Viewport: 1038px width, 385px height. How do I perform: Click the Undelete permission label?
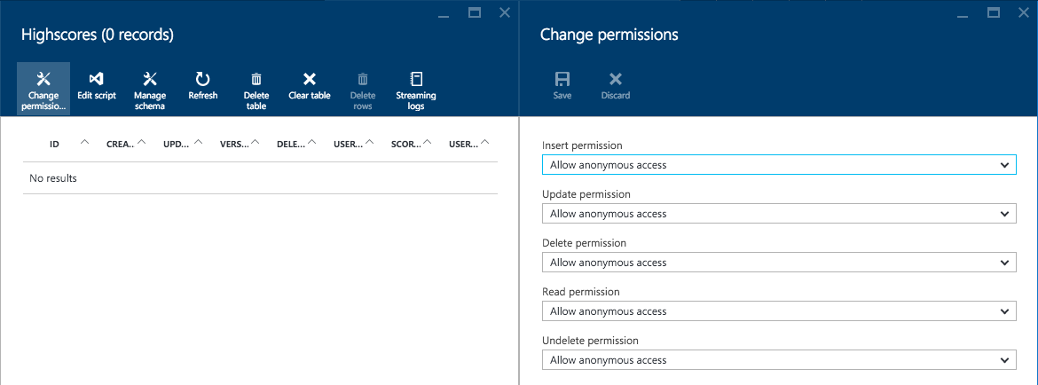590,341
